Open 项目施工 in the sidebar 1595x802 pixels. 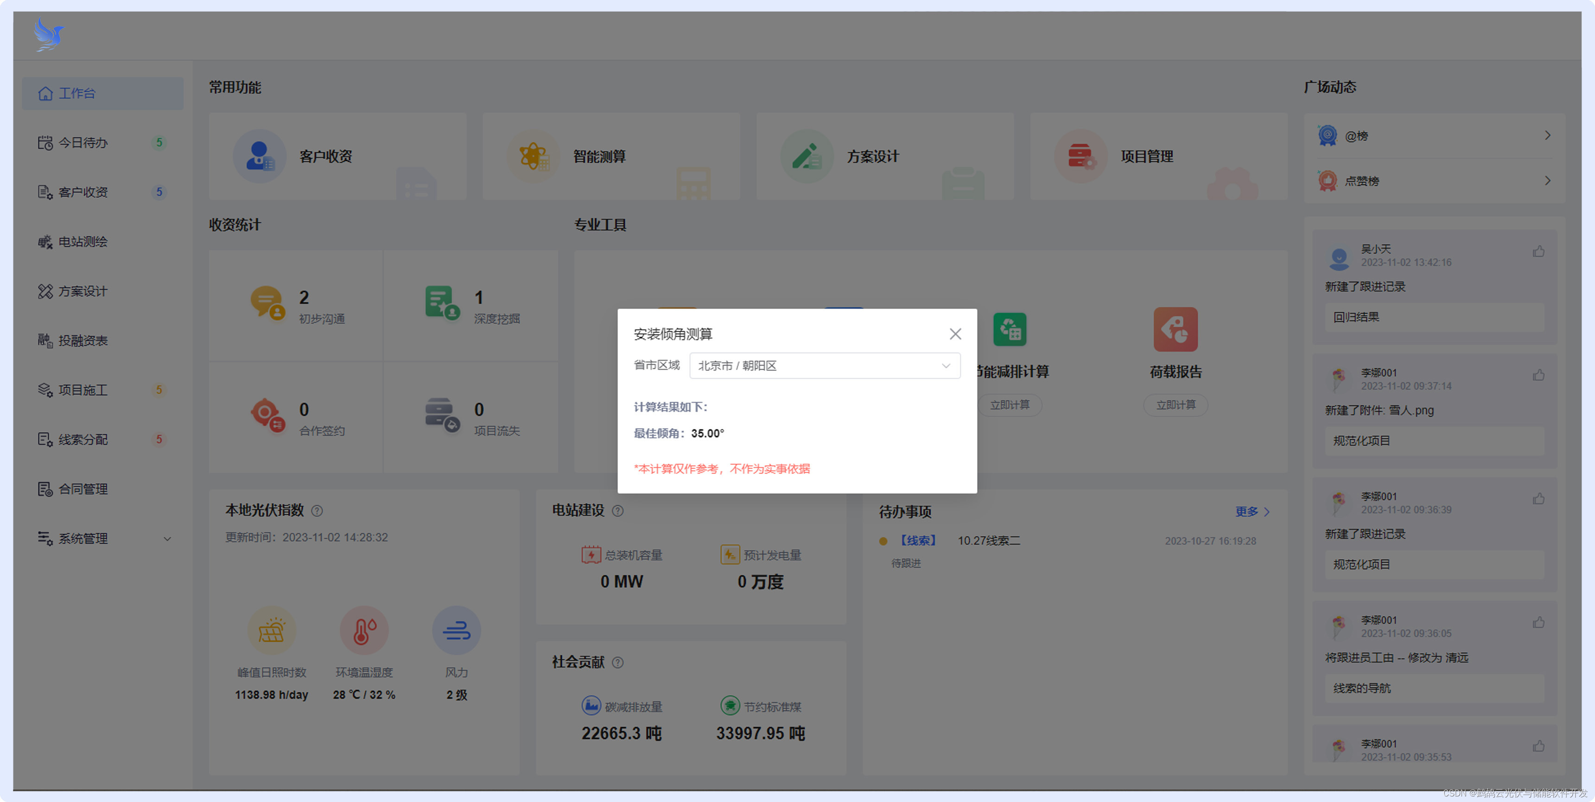pos(103,391)
